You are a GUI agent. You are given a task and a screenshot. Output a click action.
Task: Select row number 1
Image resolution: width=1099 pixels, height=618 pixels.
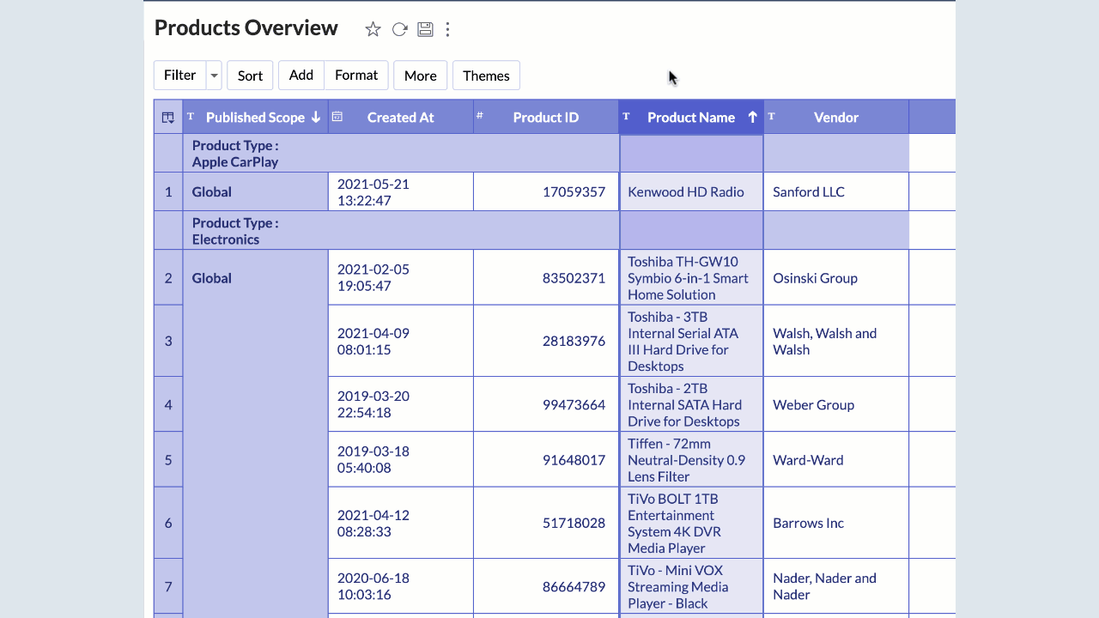coord(168,192)
